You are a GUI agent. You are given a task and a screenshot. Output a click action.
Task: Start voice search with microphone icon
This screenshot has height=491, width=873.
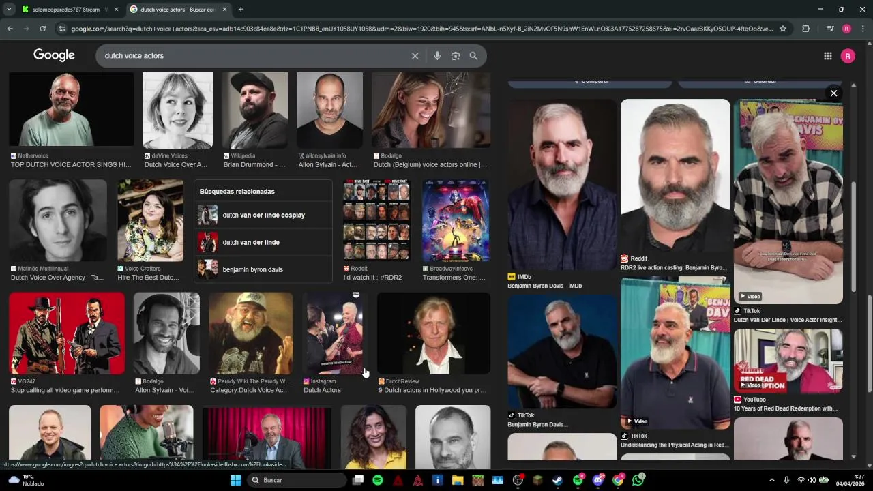(x=437, y=56)
